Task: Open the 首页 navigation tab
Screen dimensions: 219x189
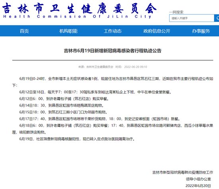Action: pyautogui.click(x=24, y=31)
